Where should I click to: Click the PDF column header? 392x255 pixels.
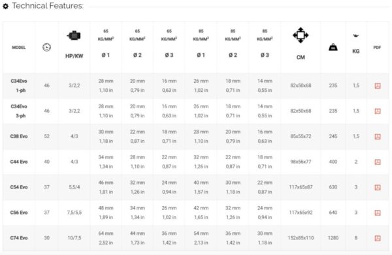pyautogui.click(x=377, y=48)
